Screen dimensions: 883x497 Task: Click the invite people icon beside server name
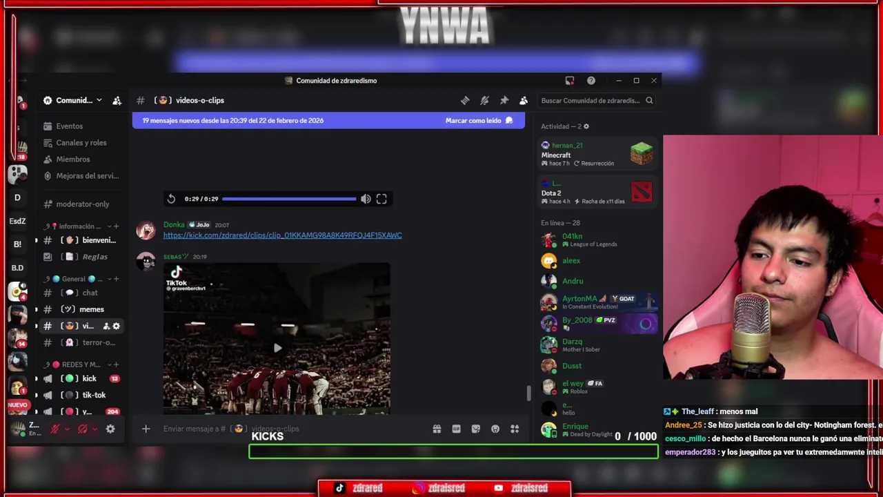pyautogui.click(x=117, y=100)
